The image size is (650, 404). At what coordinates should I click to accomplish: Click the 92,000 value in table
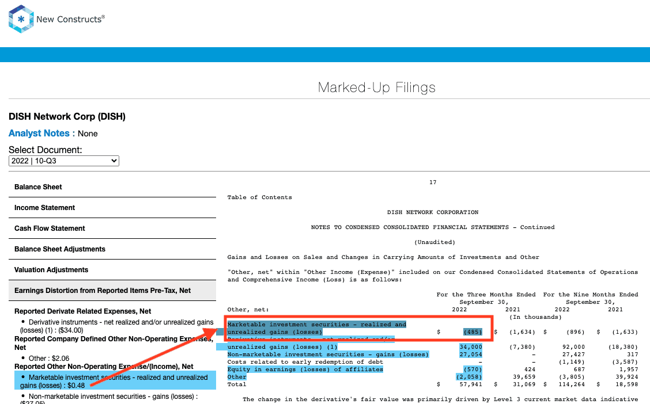click(574, 347)
